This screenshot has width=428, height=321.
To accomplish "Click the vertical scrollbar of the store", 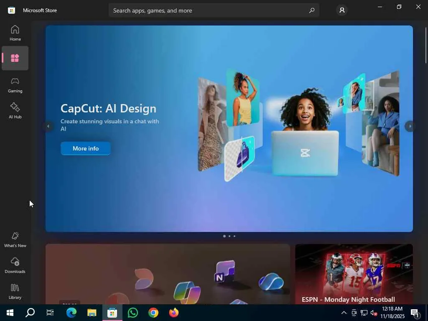I will tap(425, 45).
